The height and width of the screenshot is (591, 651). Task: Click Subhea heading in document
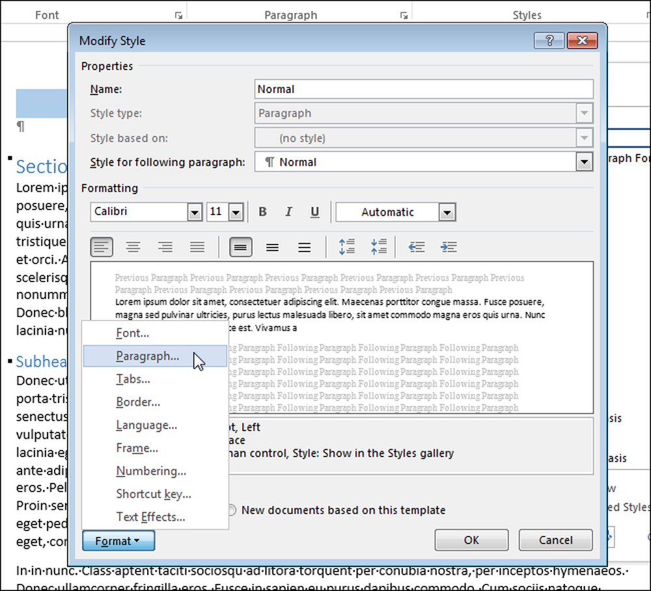(41, 361)
